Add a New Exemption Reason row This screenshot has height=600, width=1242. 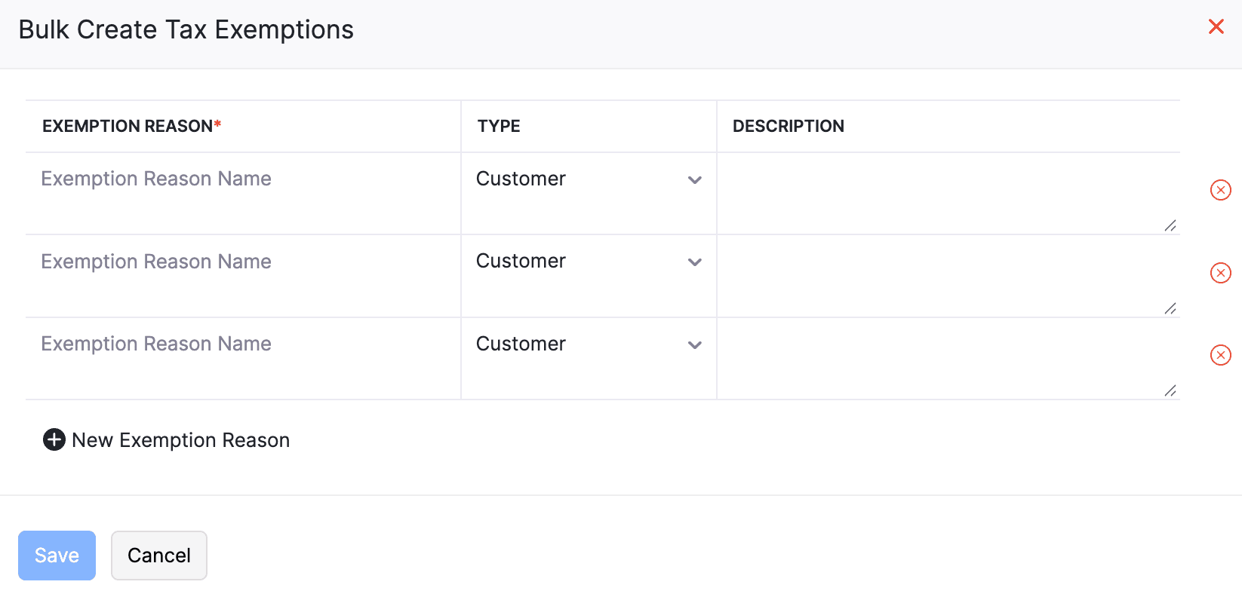tap(180, 440)
